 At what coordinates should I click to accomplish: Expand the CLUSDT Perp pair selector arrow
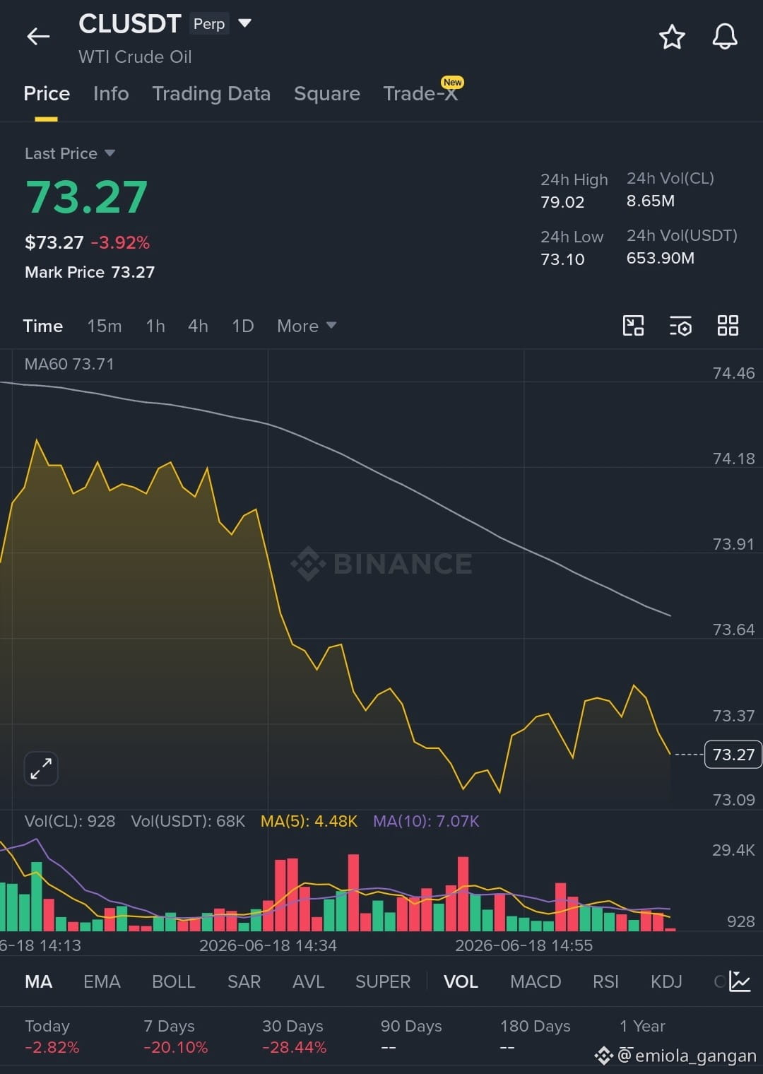point(245,23)
